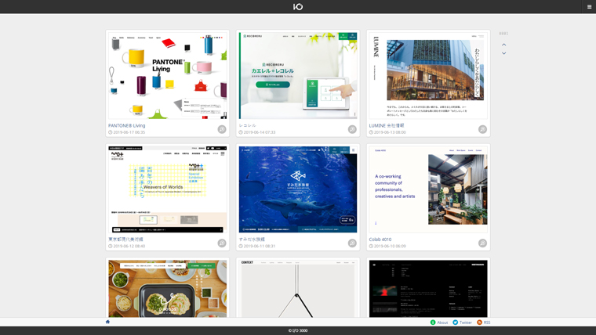Click magnifier icon on すみだ水族館 card

tap(352, 243)
